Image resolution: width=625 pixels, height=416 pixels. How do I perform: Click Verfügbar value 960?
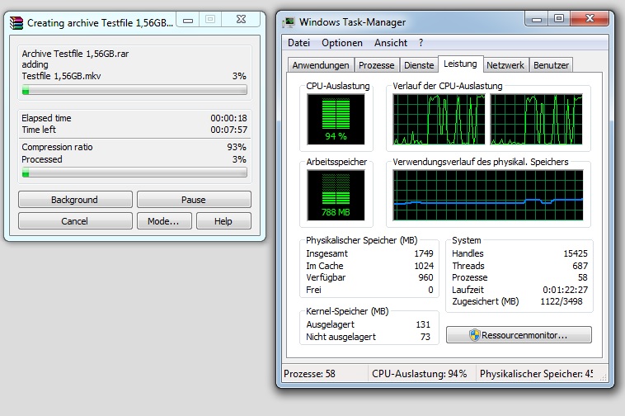click(x=425, y=277)
